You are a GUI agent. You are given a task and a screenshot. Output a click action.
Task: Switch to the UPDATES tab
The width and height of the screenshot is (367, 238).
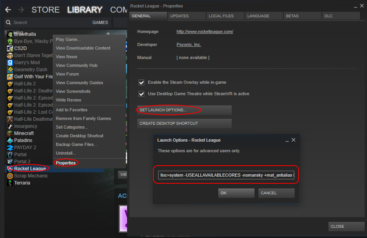coord(186,16)
